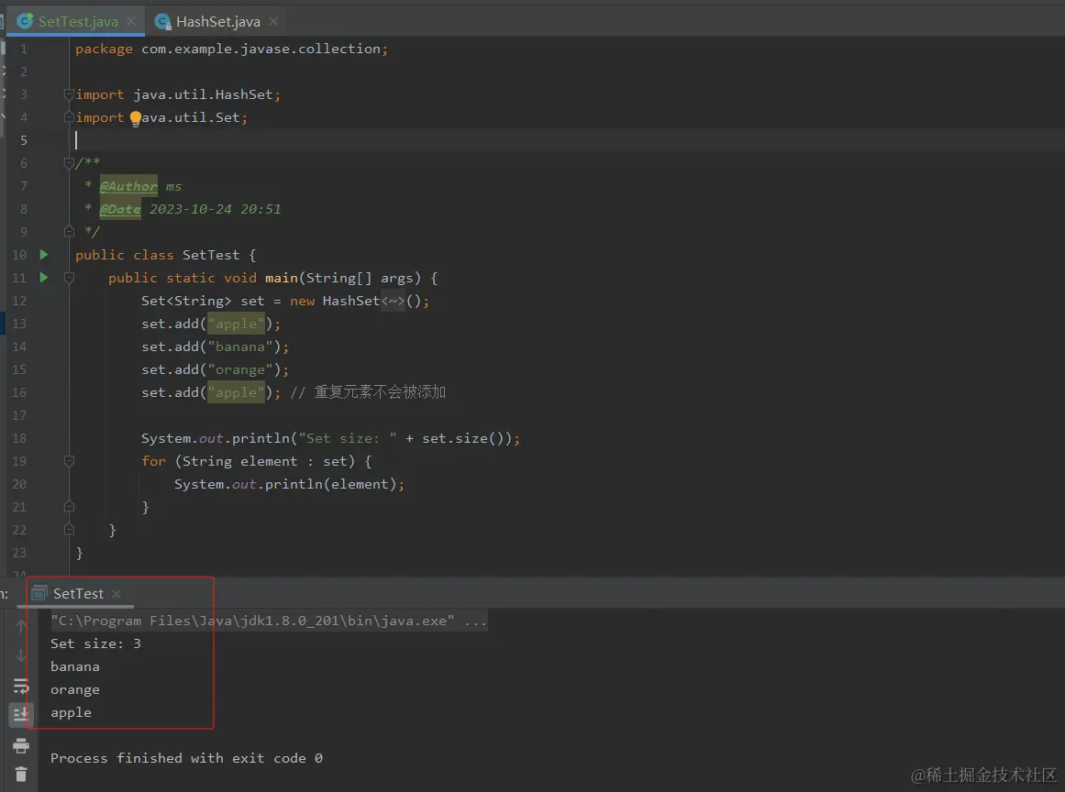Viewport: 1065px width, 792px height.
Task: Click the println(element) call on line 20
Action: tap(331, 485)
